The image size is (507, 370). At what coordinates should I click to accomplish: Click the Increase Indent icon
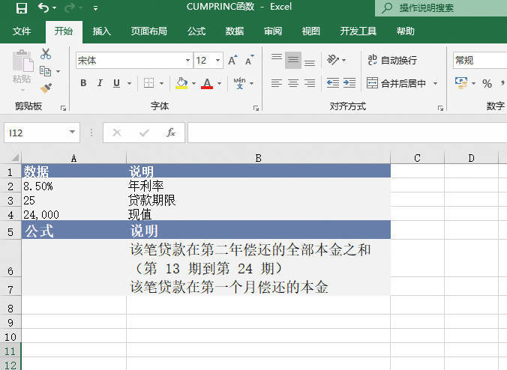tap(350, 83)
